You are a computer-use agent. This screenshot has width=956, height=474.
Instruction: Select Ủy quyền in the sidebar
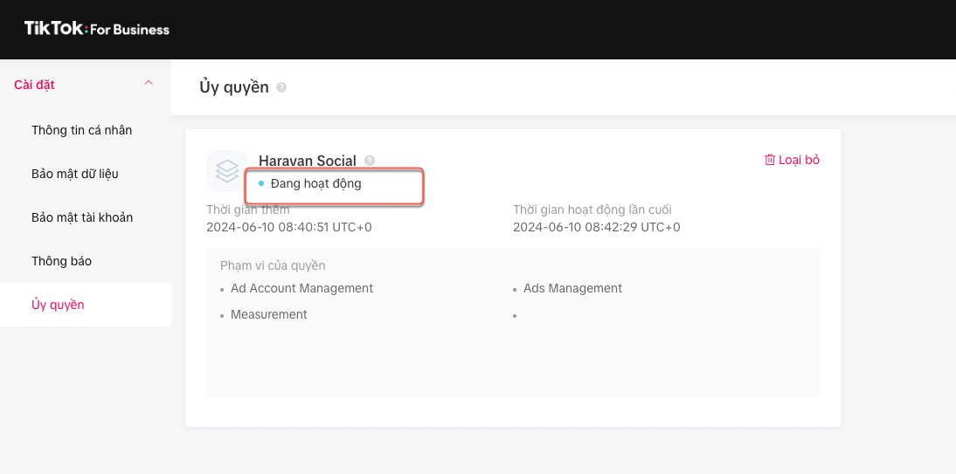[58, 305]
